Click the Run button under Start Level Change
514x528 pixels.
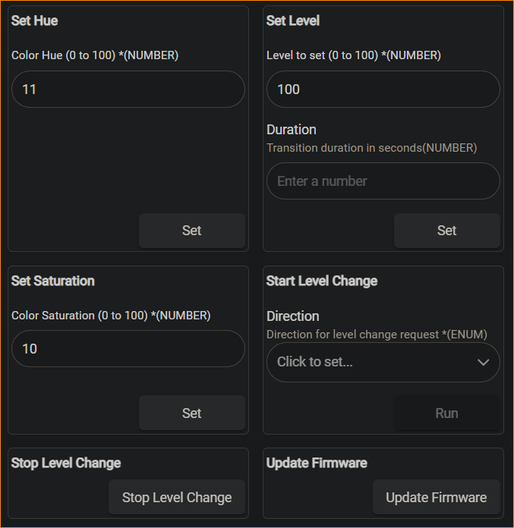click(446, 413)
